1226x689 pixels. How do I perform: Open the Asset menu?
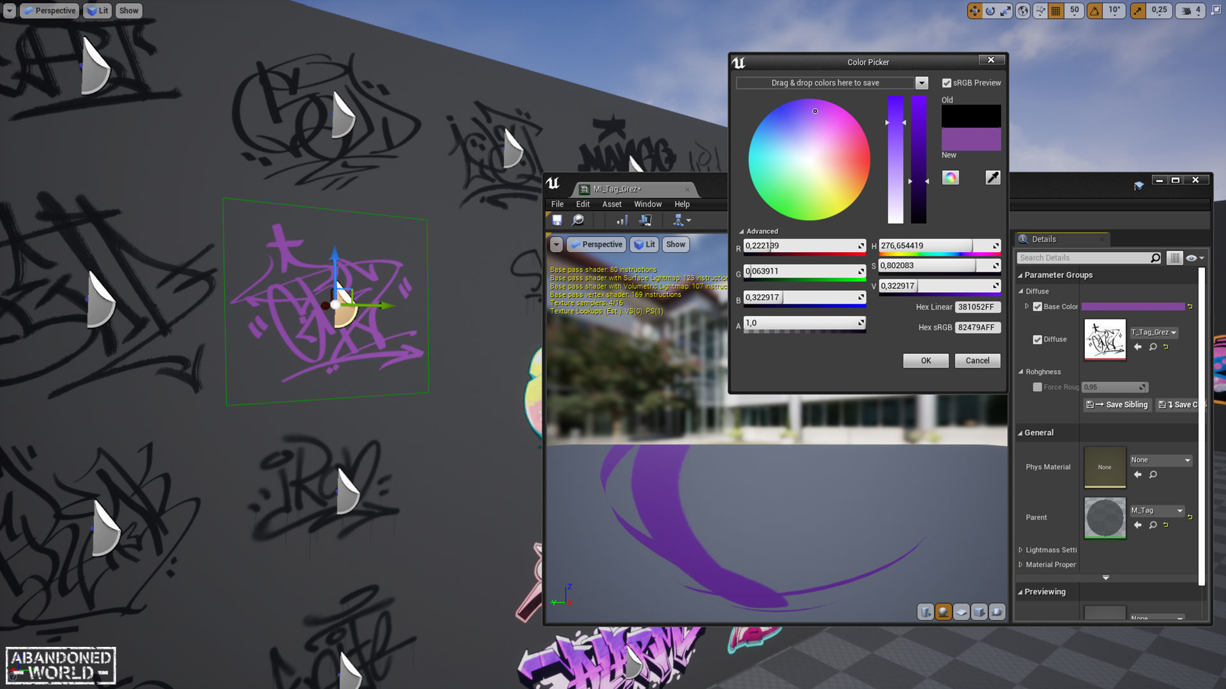(611, 204)
